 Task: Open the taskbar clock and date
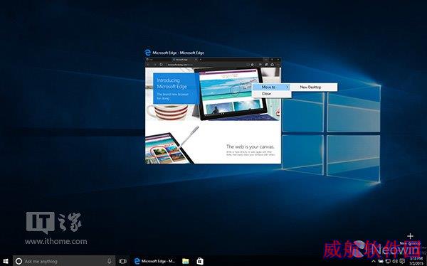click(x=416, y=261)
